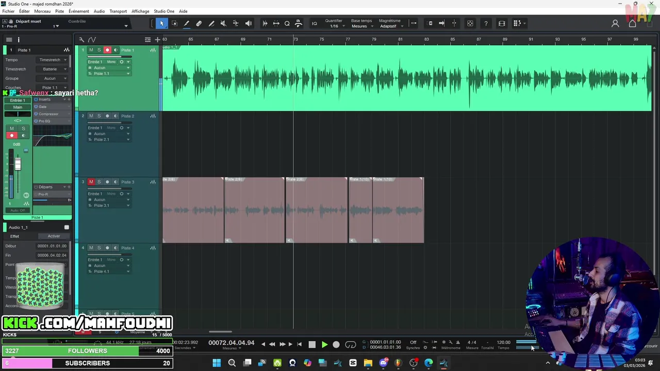The width and height of the screenshot is (660, 371).
Task: Click the Stop button in transport
Action: [x=312, y=345]
